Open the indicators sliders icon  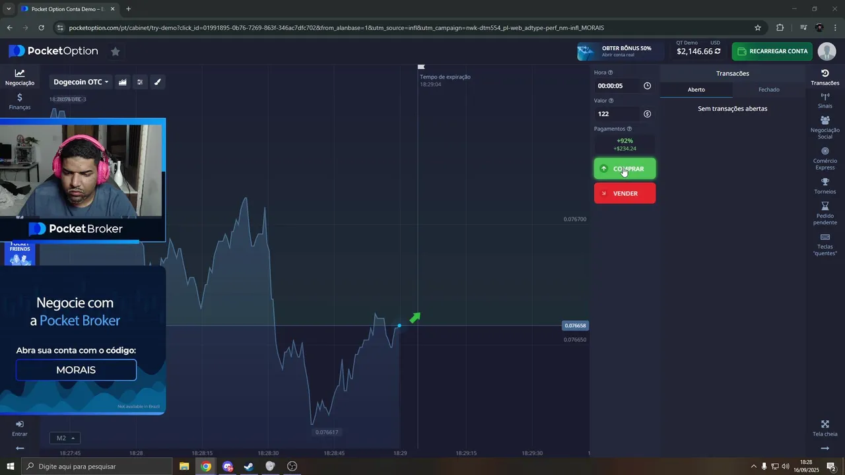[140, 82]
